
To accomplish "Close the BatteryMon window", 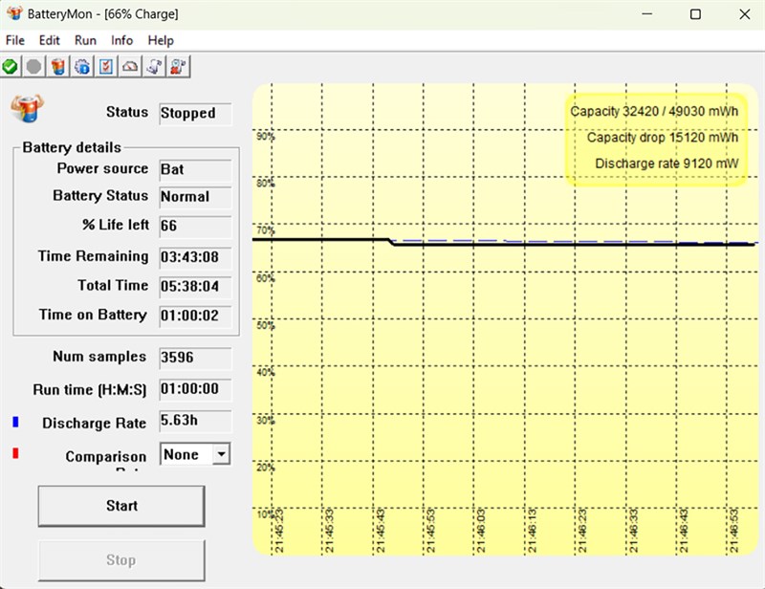I will (x=745, y=14).
